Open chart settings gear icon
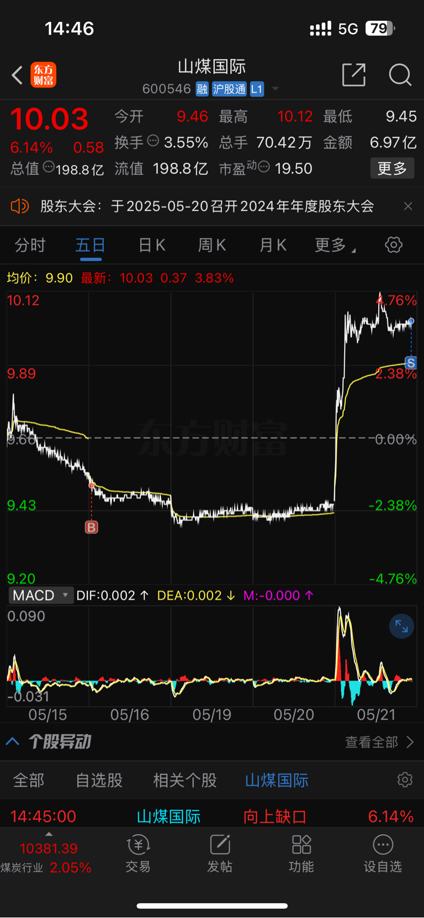The image size is (424, 918). pyautogui.click(x=394, y=245)
